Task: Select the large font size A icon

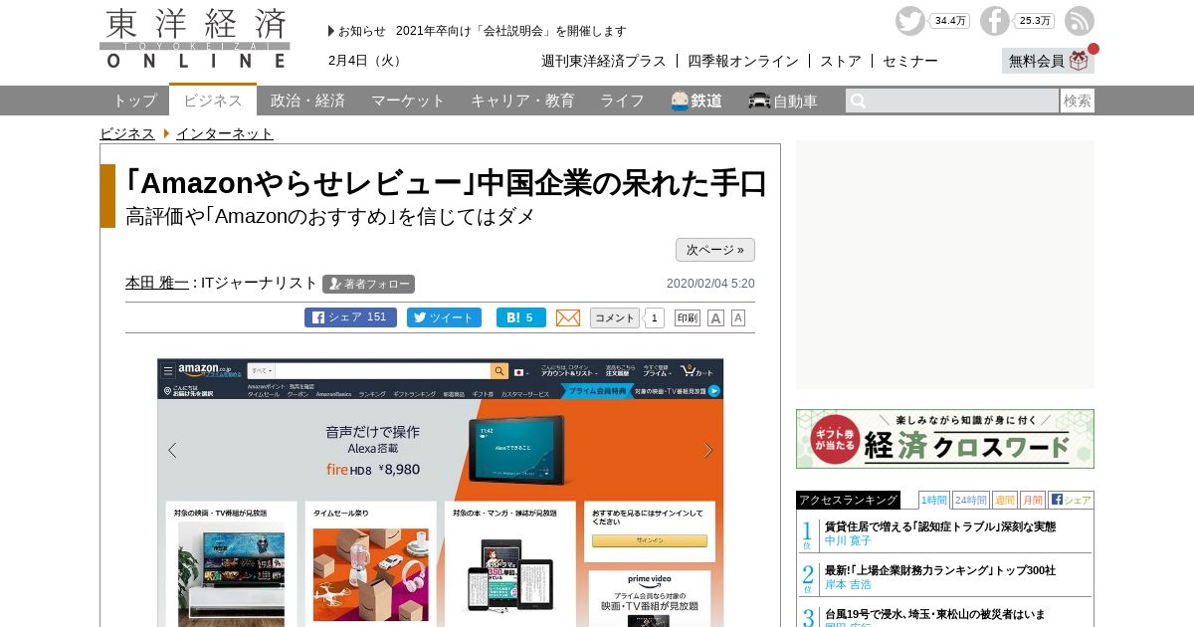Action: click(x=715, y=317)
